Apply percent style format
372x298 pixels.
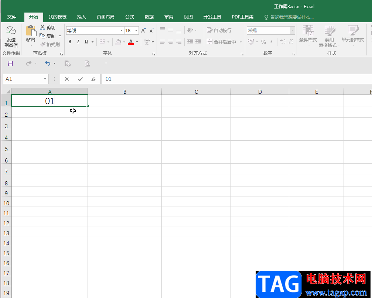tap(264, 42)
